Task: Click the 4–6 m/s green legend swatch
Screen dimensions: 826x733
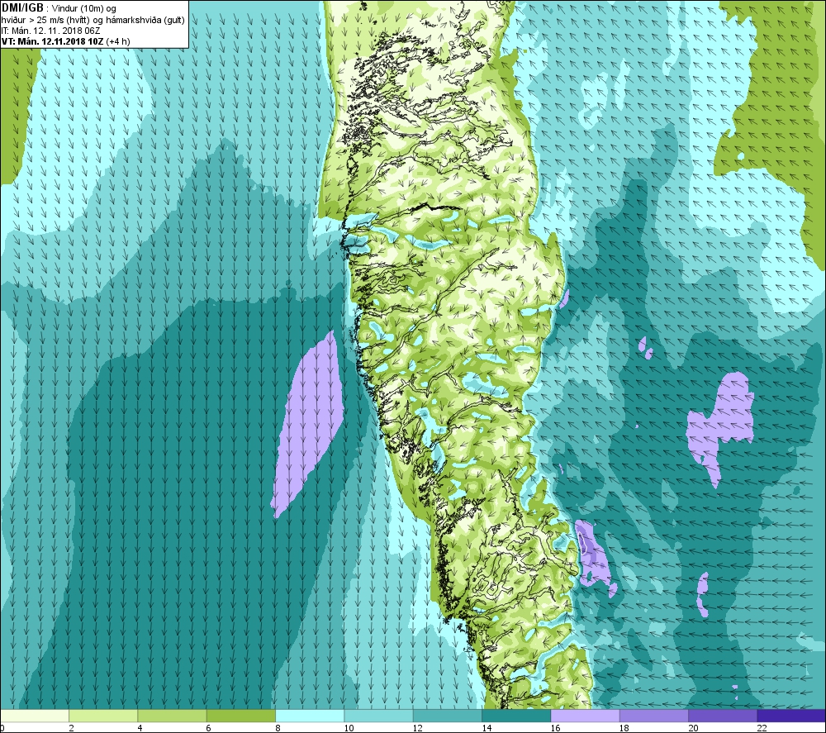Action: 173,716
